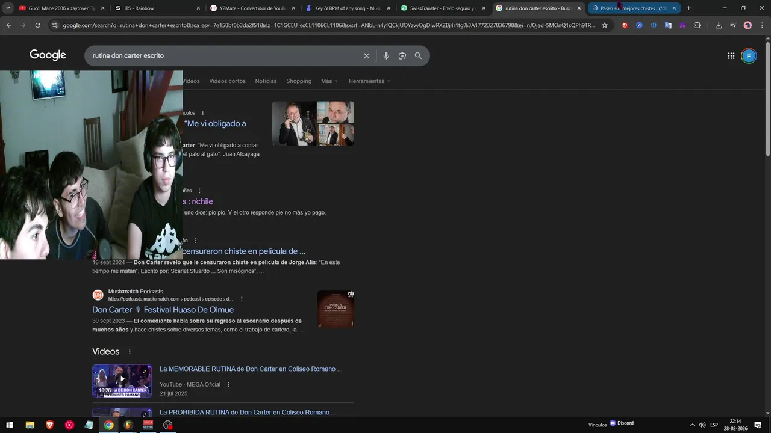Open the media control icon in the toolbar
Screen dimensions: 771x433
[733, 25]
